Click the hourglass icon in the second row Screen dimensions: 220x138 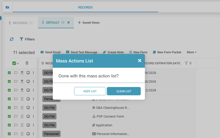click(22, 81)
